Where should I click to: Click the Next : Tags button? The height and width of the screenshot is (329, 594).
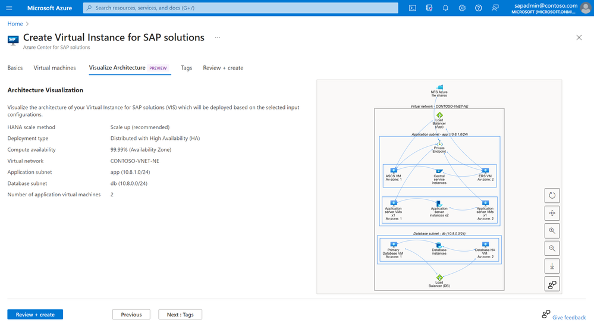180,315
